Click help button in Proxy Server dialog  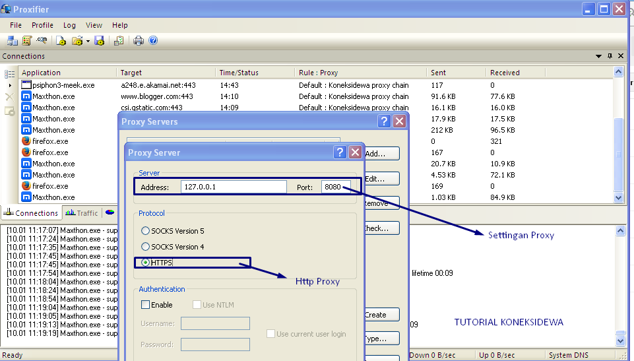tap(340, 152)
